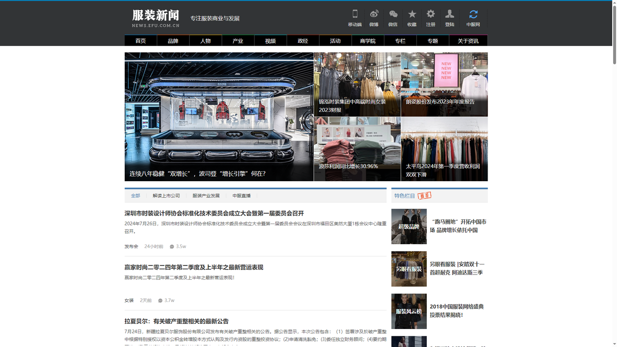Open the 活动 navigation tab
Image resolution: width=617 pixels, height=347 pixels.
[335, 41]
